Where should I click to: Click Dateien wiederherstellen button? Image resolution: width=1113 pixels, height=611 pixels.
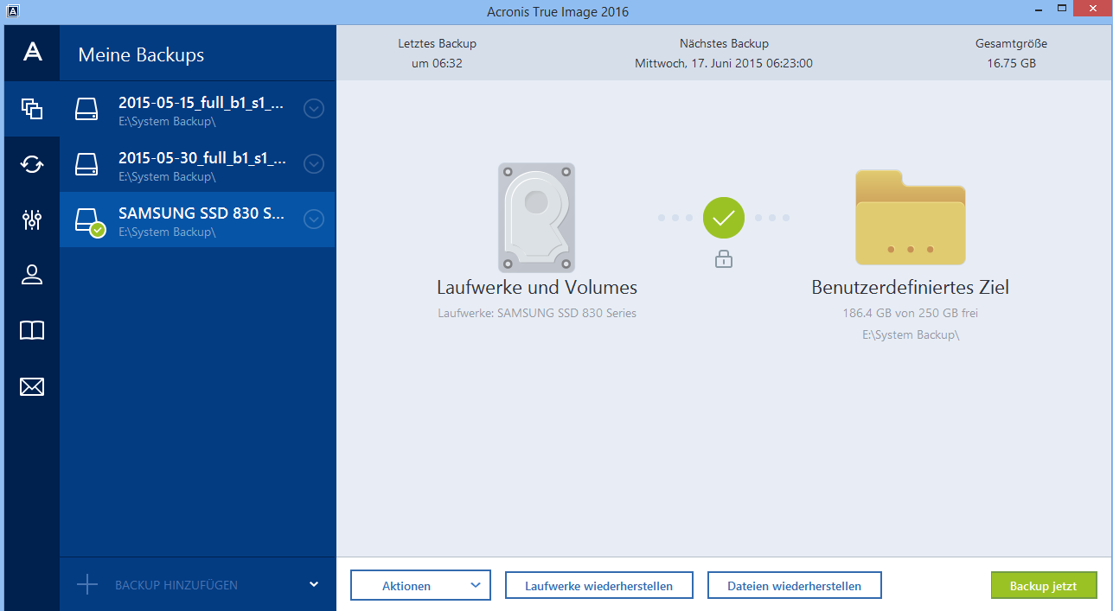click(795, 585)
